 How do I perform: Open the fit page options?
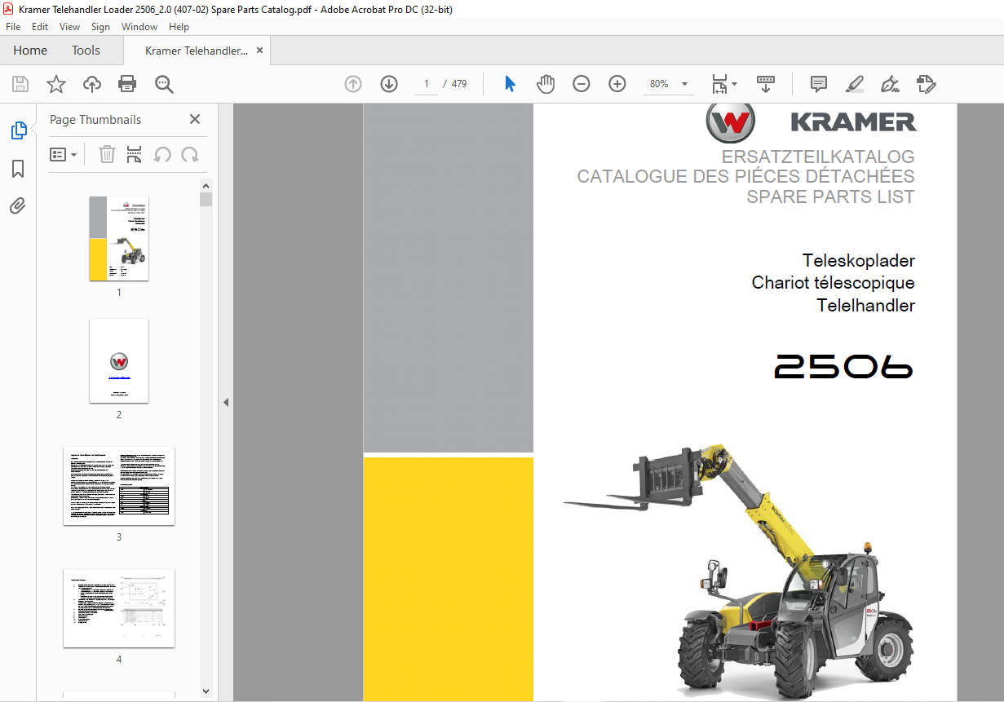tap(723, 84)
